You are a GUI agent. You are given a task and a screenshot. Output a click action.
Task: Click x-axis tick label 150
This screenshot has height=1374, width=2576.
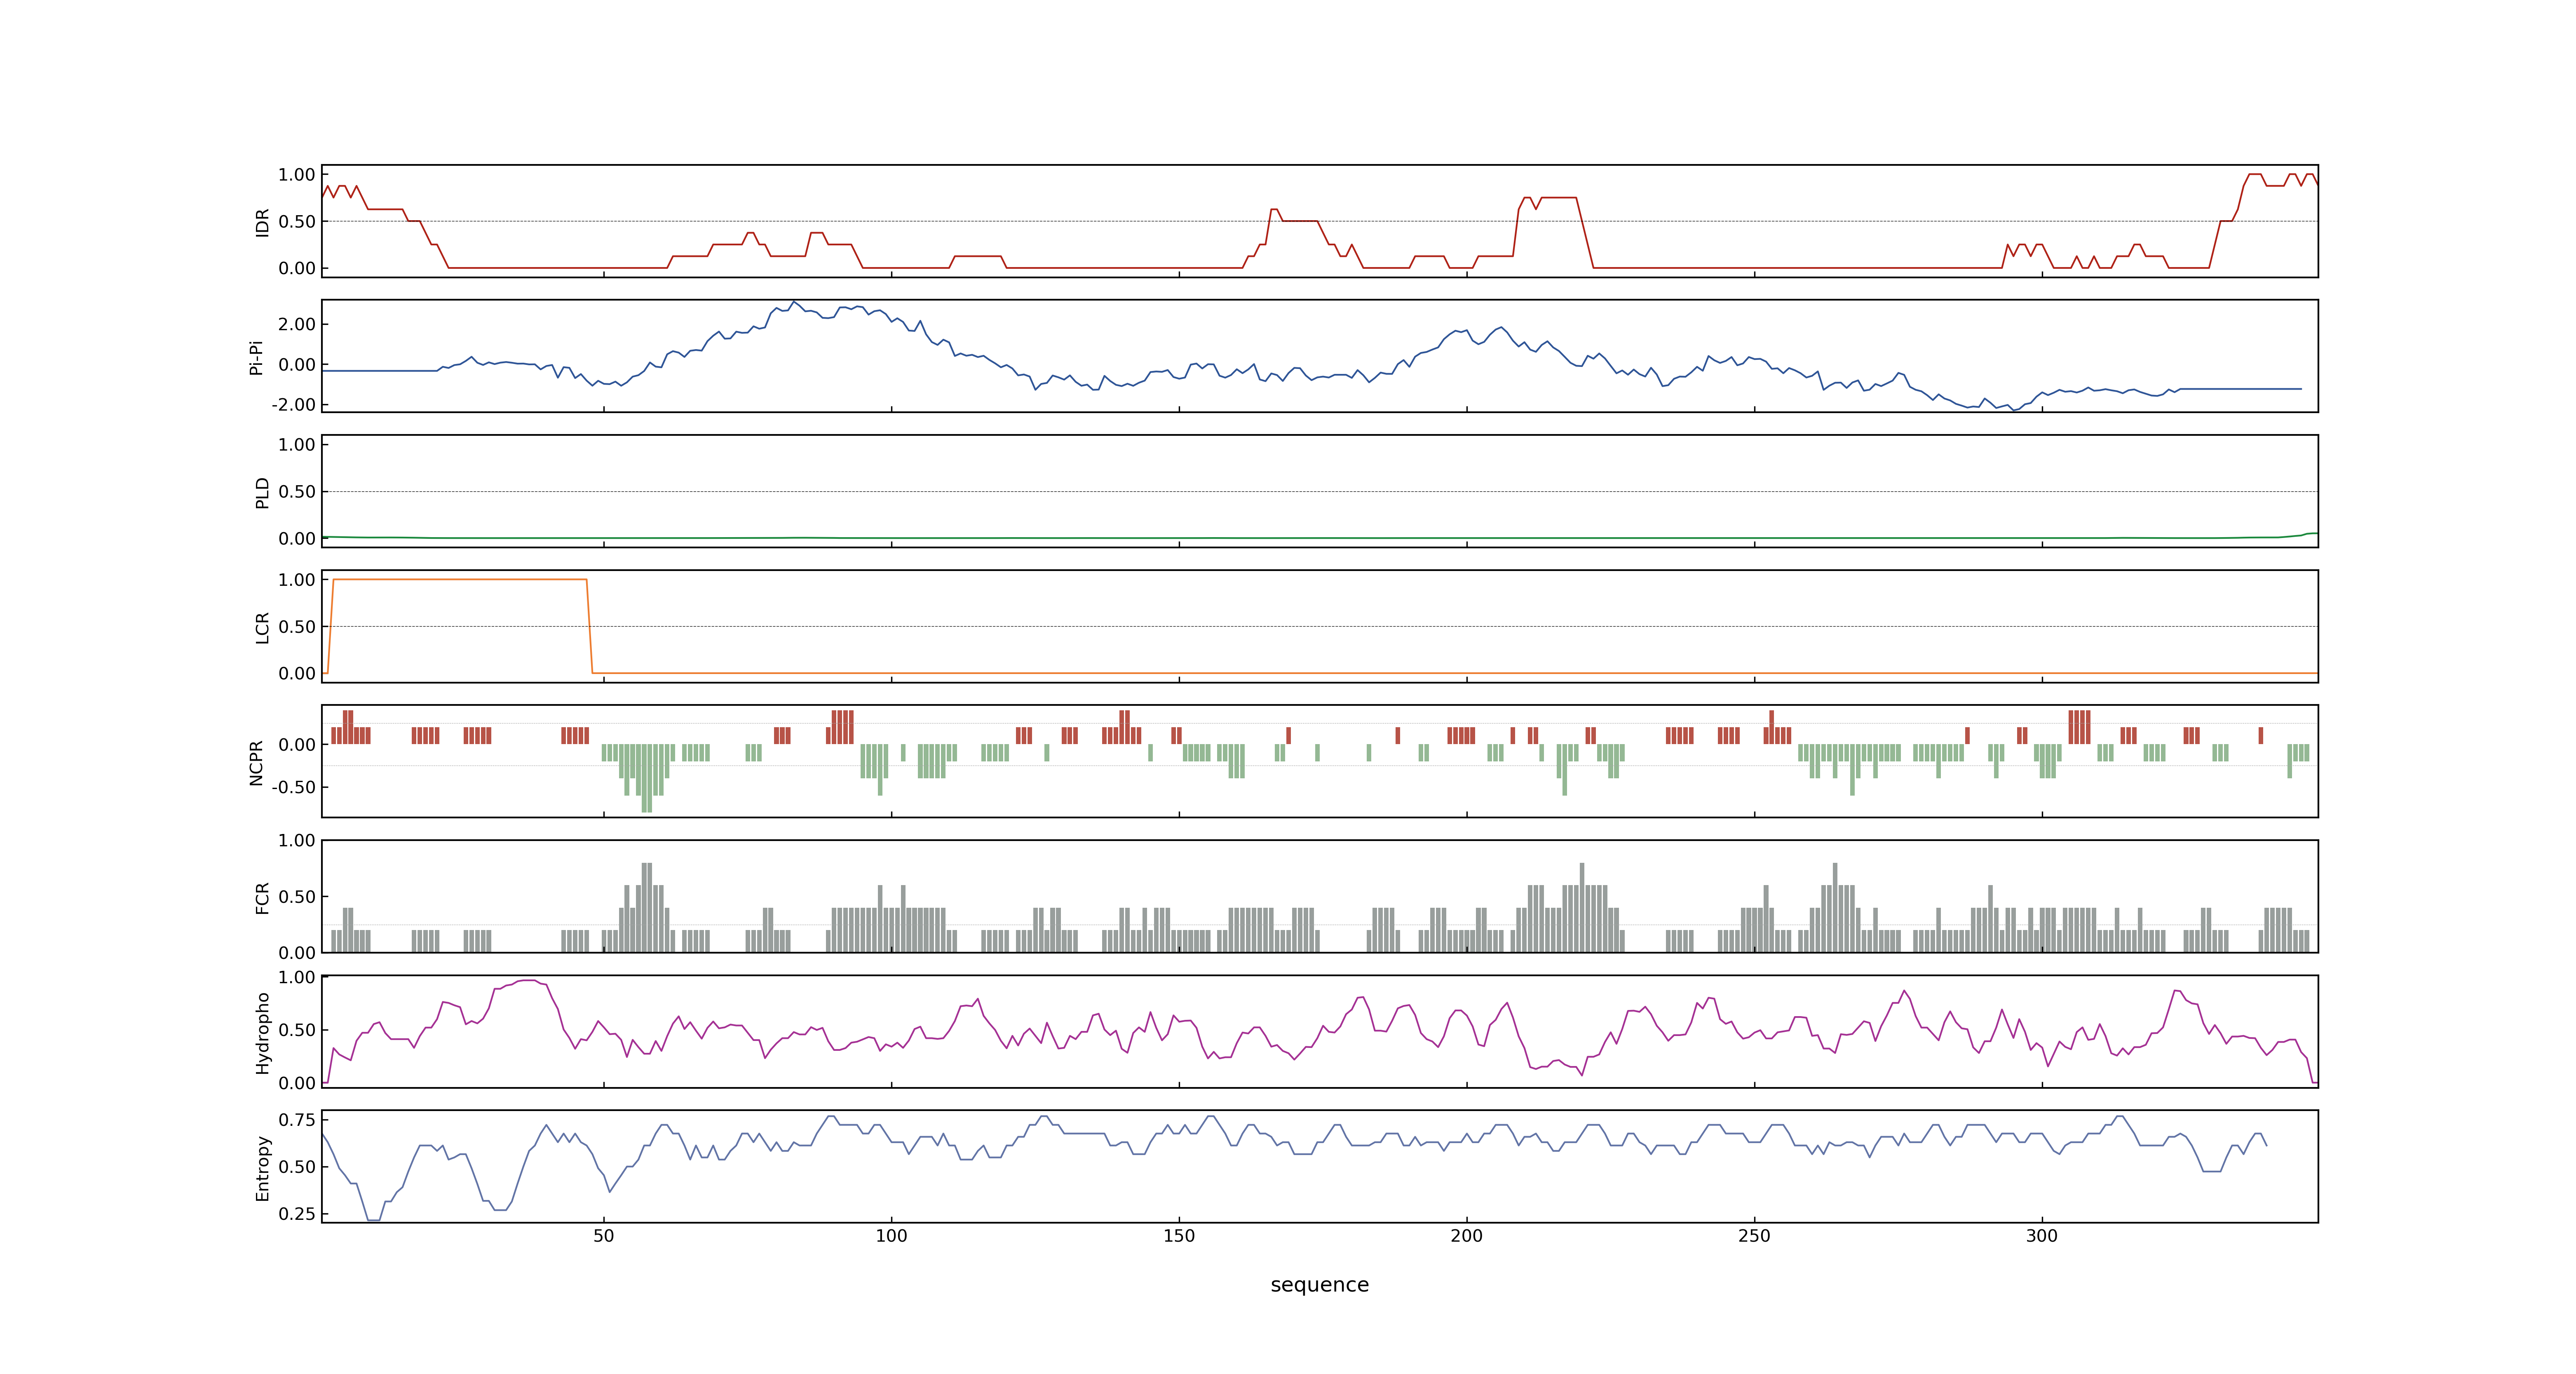[x=1179, y=1236]
